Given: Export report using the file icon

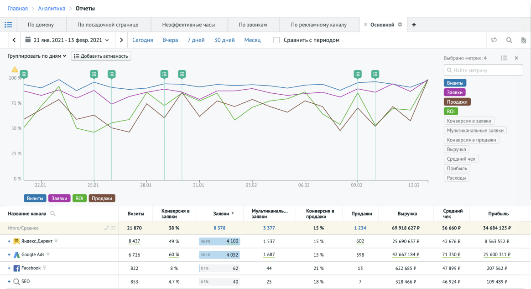Looking at the screenshot, I should click(523, 40).
